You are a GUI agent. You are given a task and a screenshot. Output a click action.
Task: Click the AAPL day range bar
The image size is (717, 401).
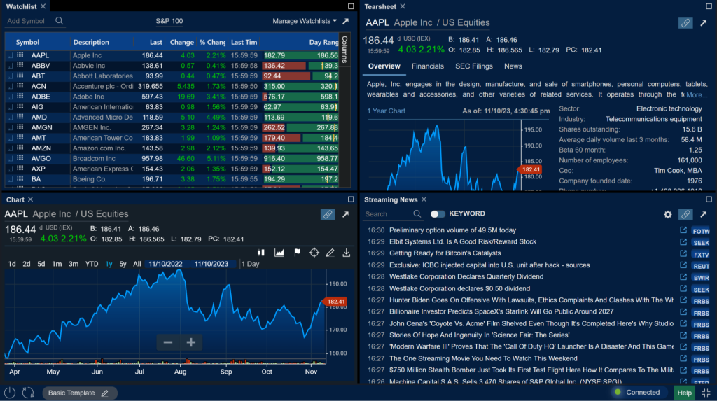pos(300,55)
